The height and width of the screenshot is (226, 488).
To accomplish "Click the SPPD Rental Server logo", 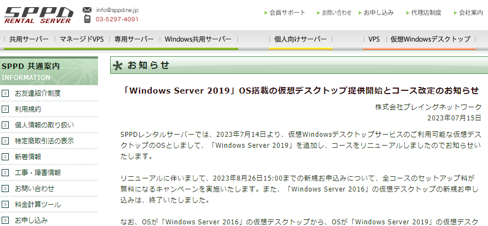I will [x=38, y=15].
